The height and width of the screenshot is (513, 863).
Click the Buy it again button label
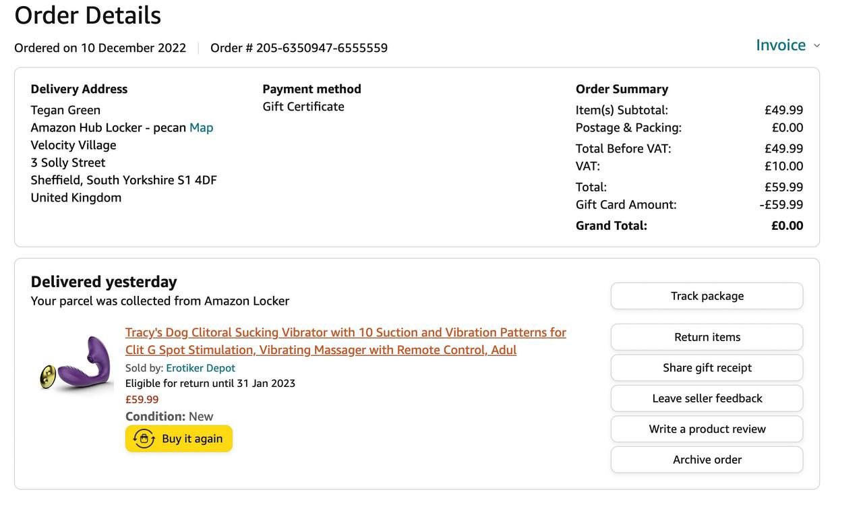click(192, 439)
